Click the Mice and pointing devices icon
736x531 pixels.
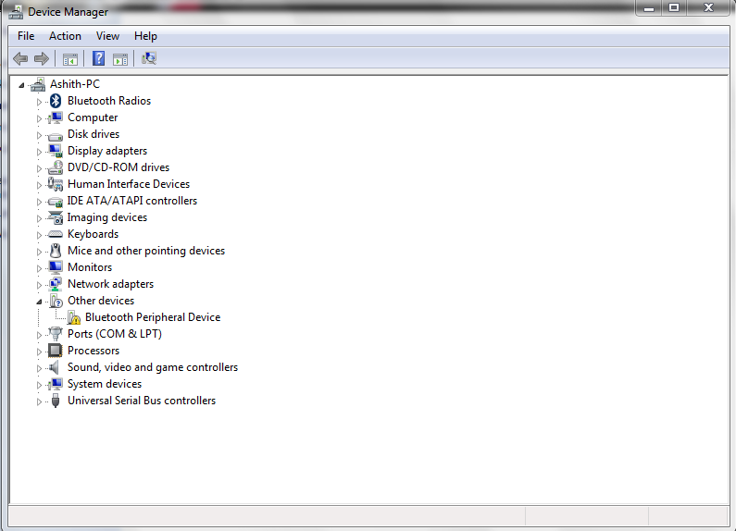[x=56, y=251]
